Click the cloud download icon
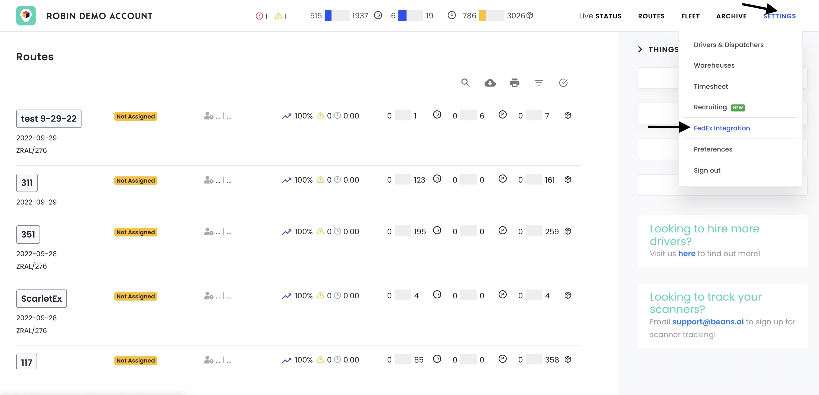Image resolution: width=819 pixels, height=395 pixels. (x=490, y=83)
